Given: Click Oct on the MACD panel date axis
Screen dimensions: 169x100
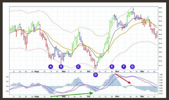Looking at the screenshot, I should coord(89,96).
